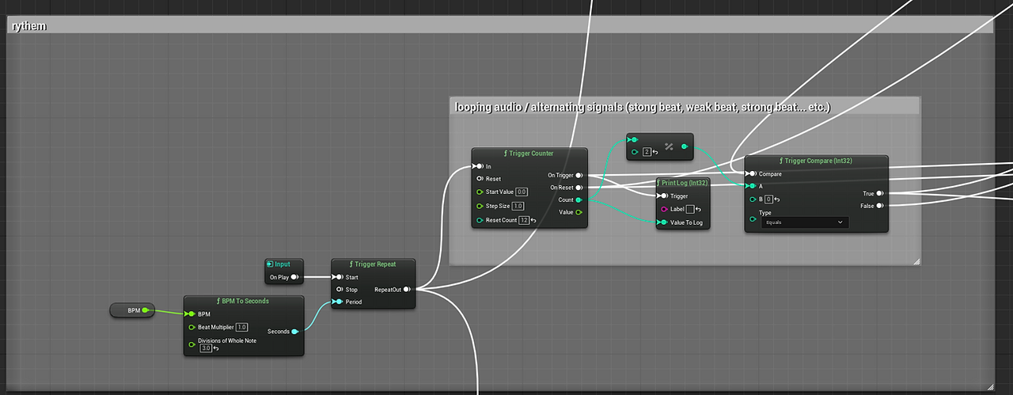Select the modulo operator node symbol

(x=669, y=146)
